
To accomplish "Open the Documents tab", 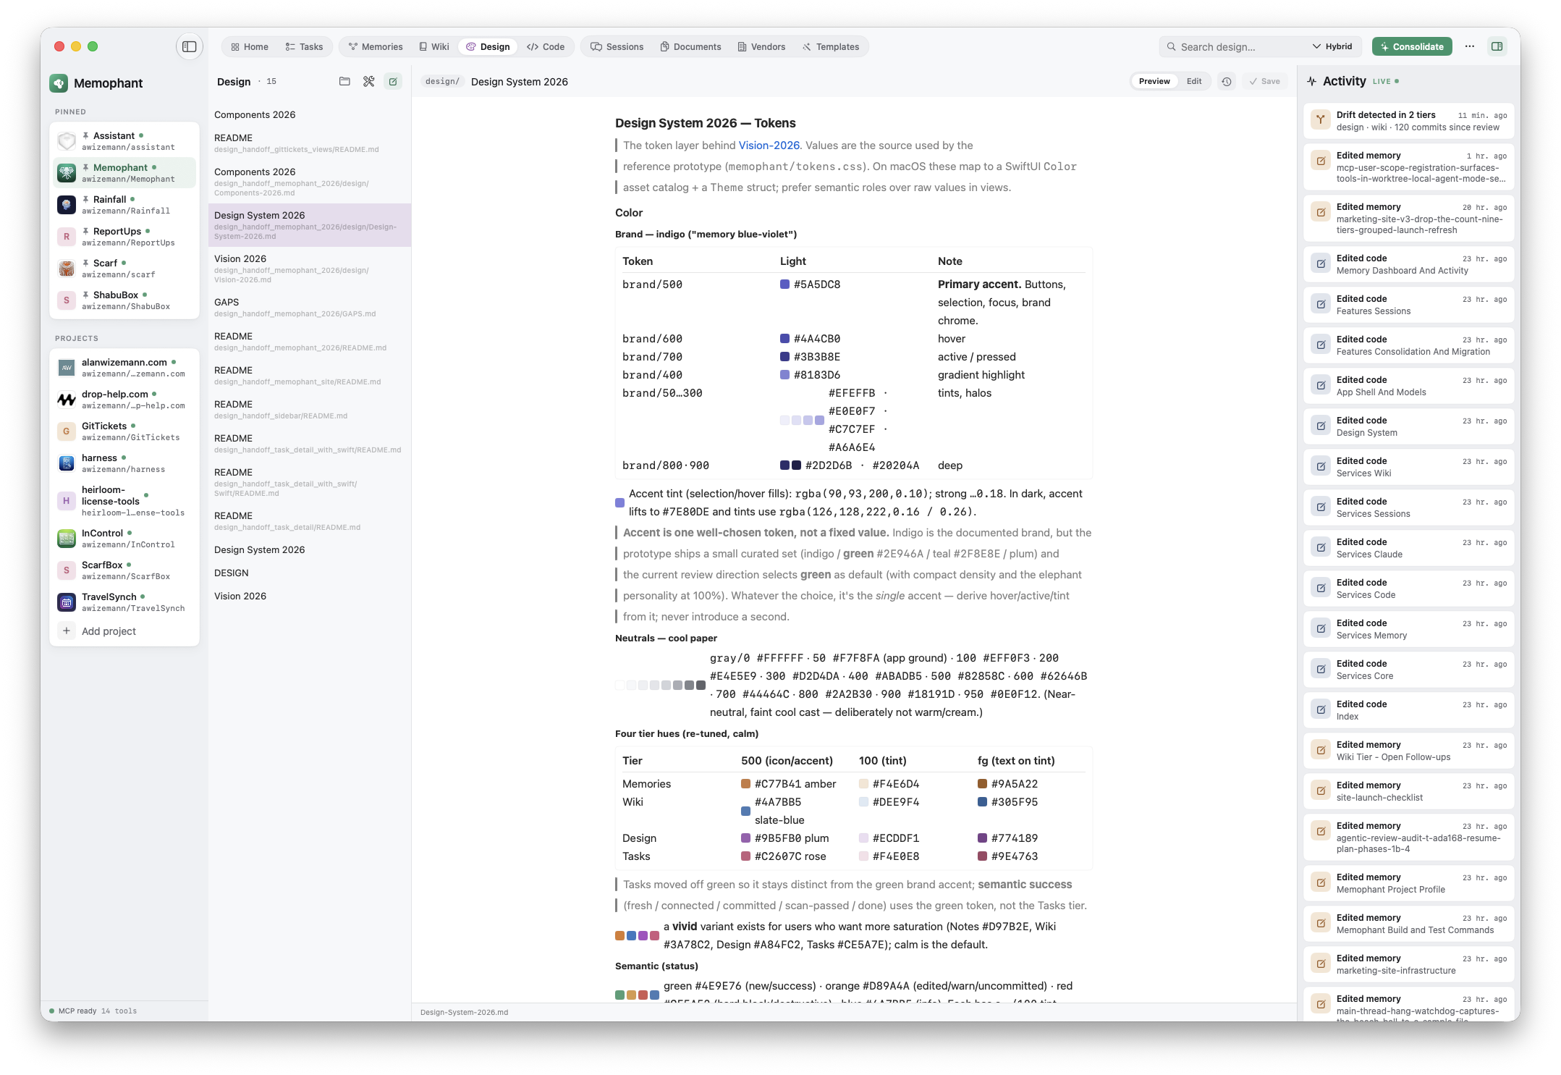I will pyautogui.click(x=690, y=47).
